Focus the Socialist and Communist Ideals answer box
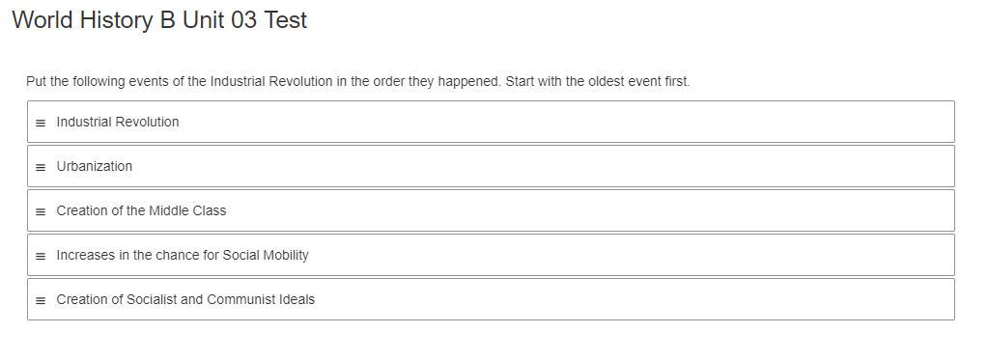Screen dimensions: 988x361 pos(491,299)
